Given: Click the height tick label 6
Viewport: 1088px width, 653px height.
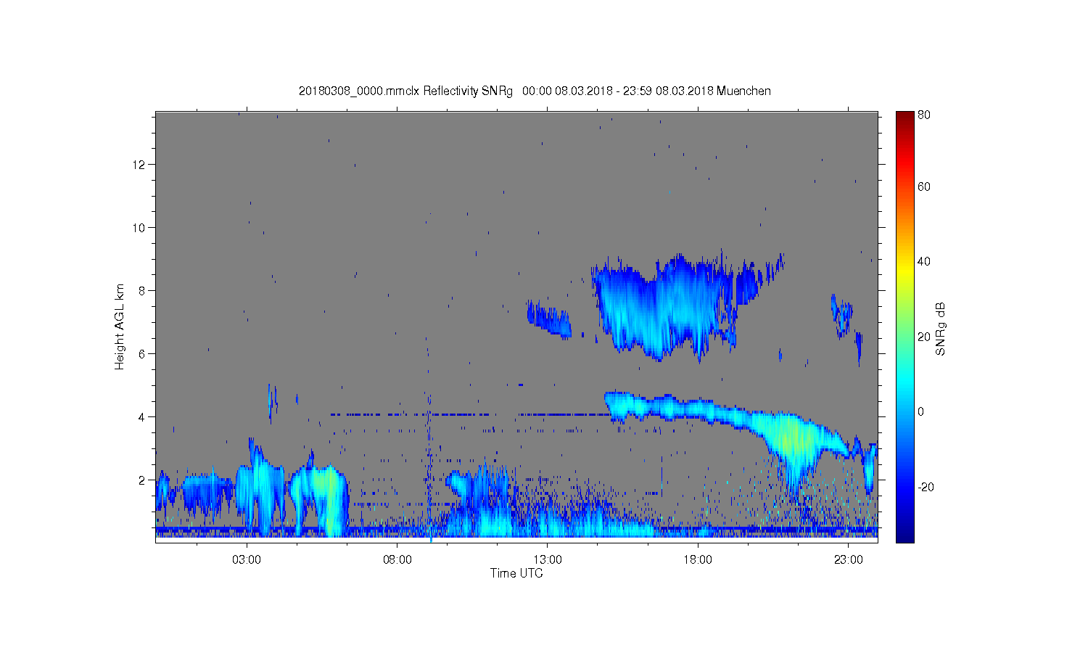Looking at the screenshot, I should coord(142,354).
